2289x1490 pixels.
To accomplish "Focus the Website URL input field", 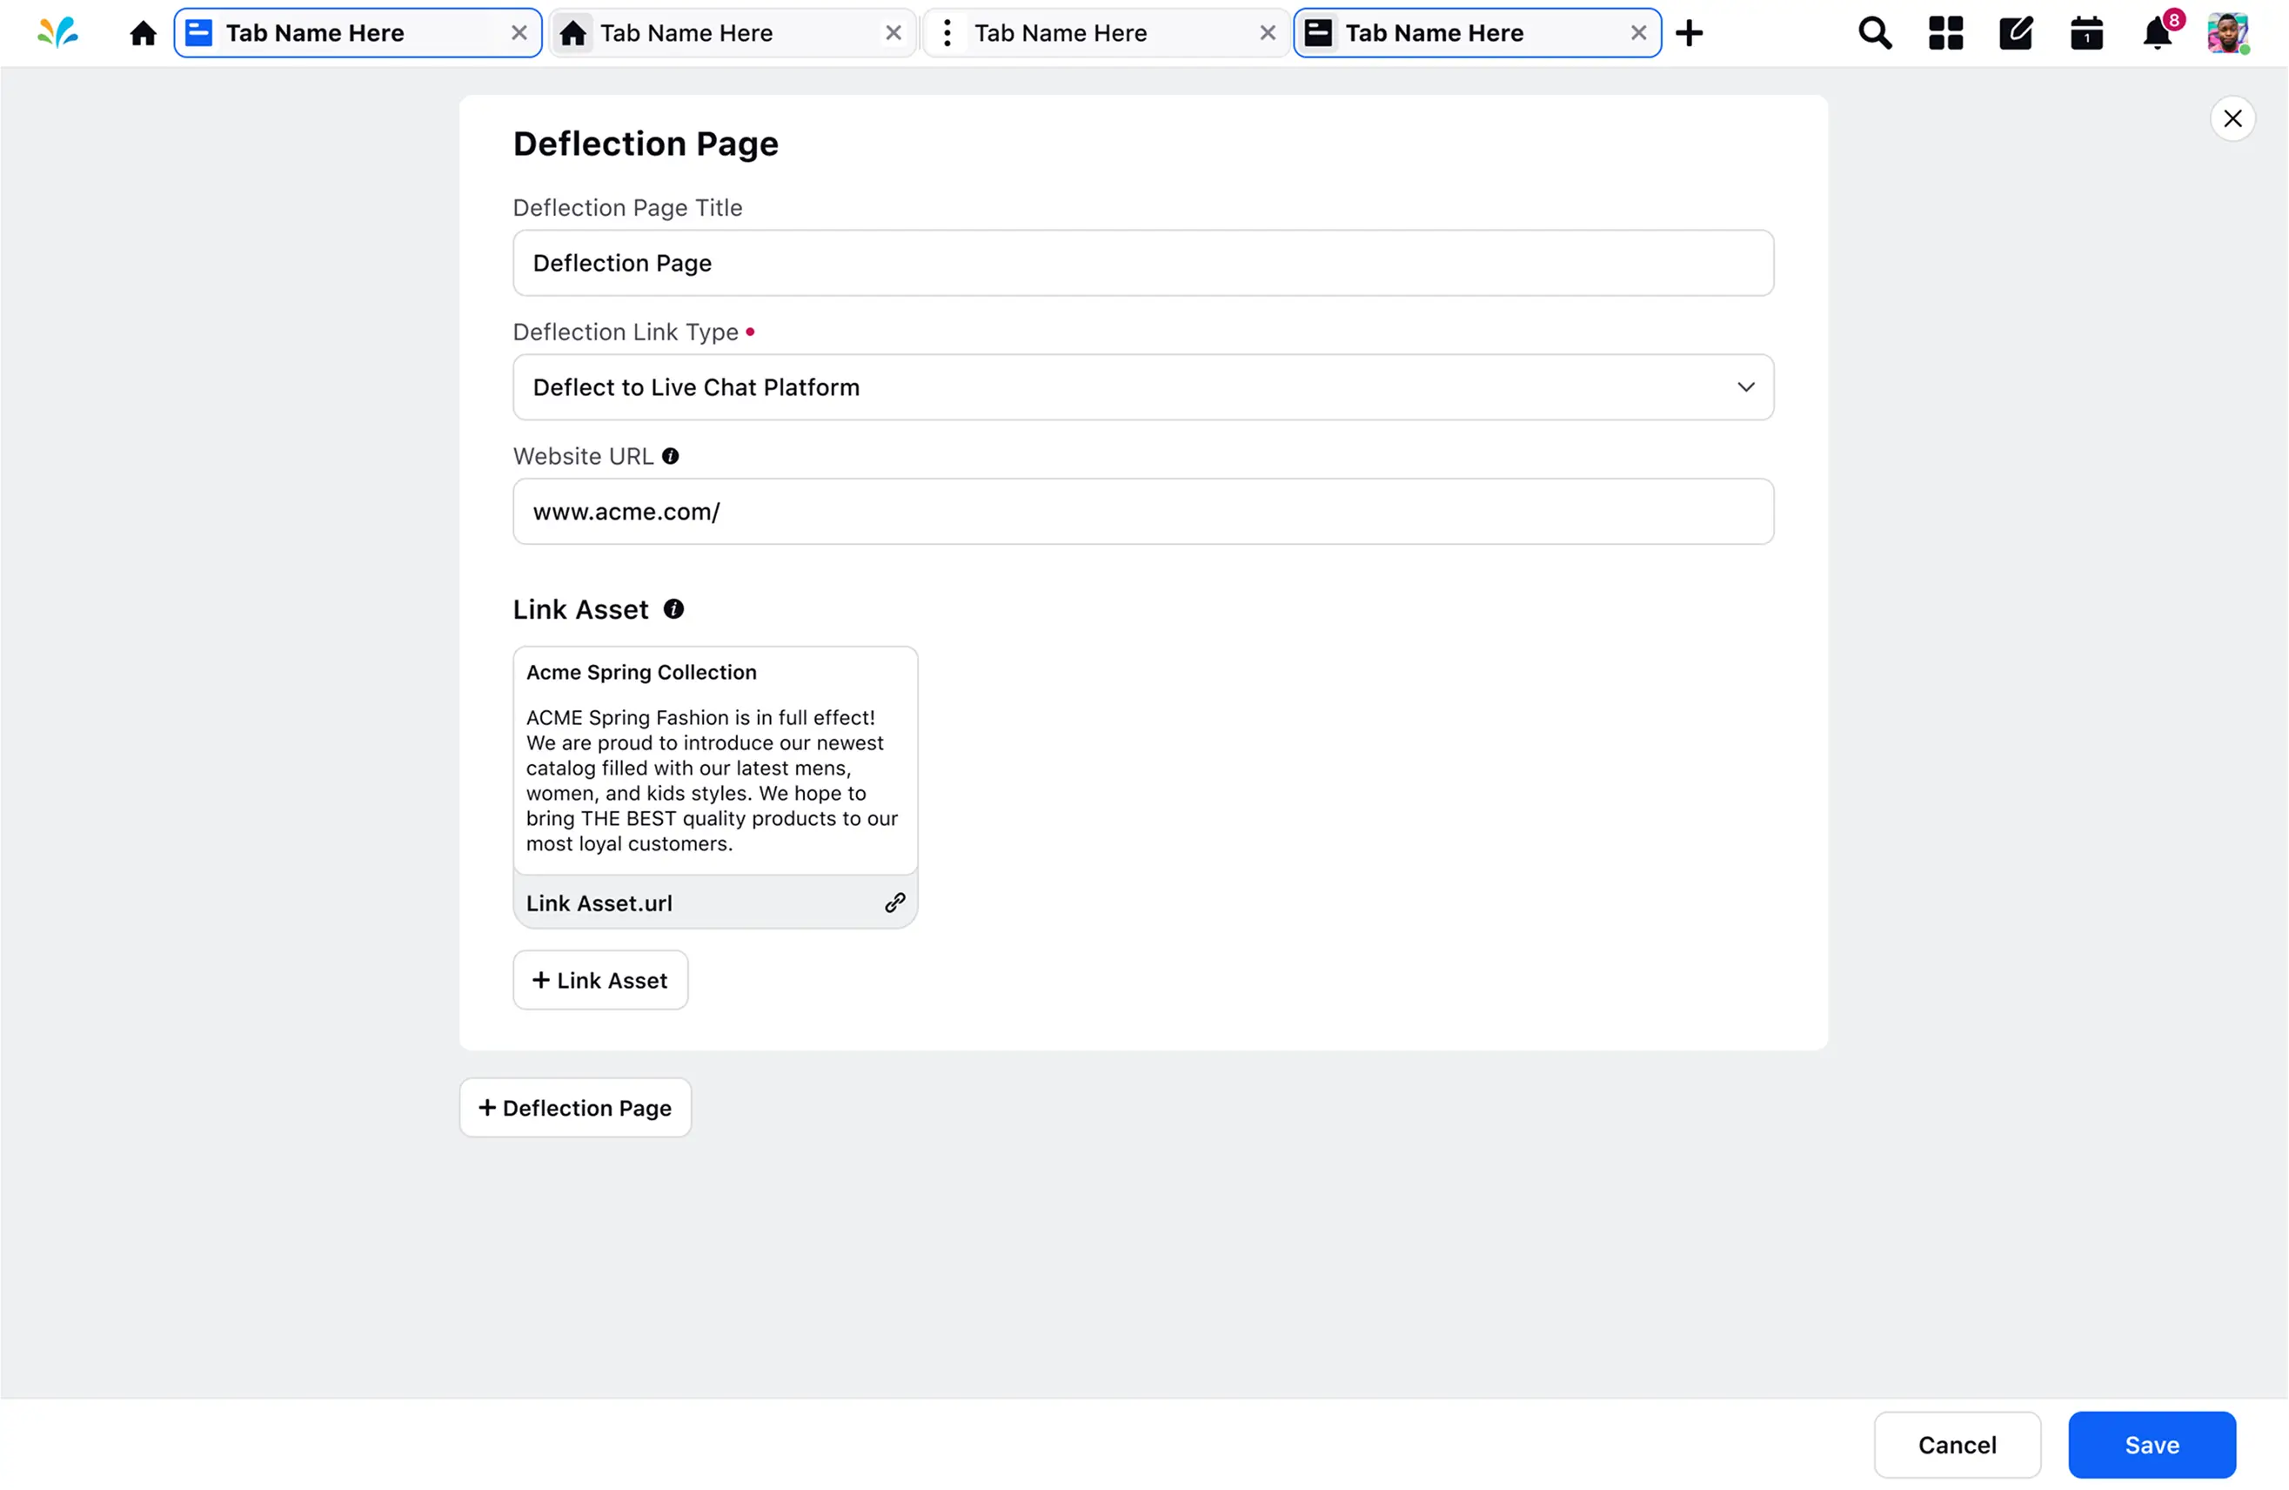I will (1142, 512).
